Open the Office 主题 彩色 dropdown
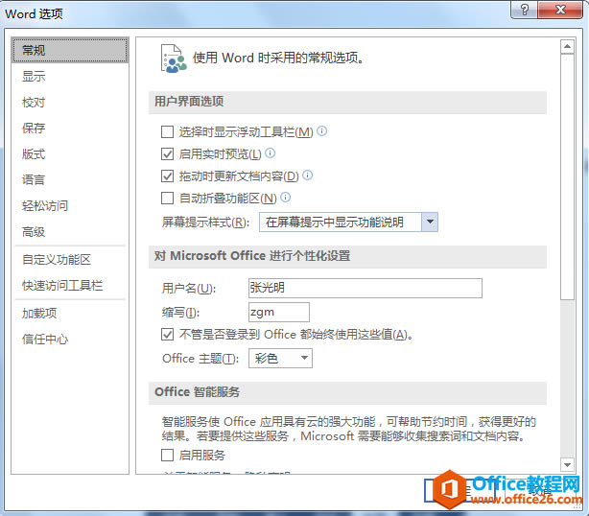This screenshot has height=516, width=589. (x=280, y=359)
